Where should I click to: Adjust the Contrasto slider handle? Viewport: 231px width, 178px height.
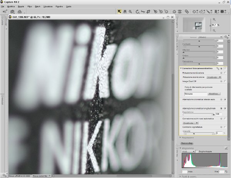(x=199, y=47)
